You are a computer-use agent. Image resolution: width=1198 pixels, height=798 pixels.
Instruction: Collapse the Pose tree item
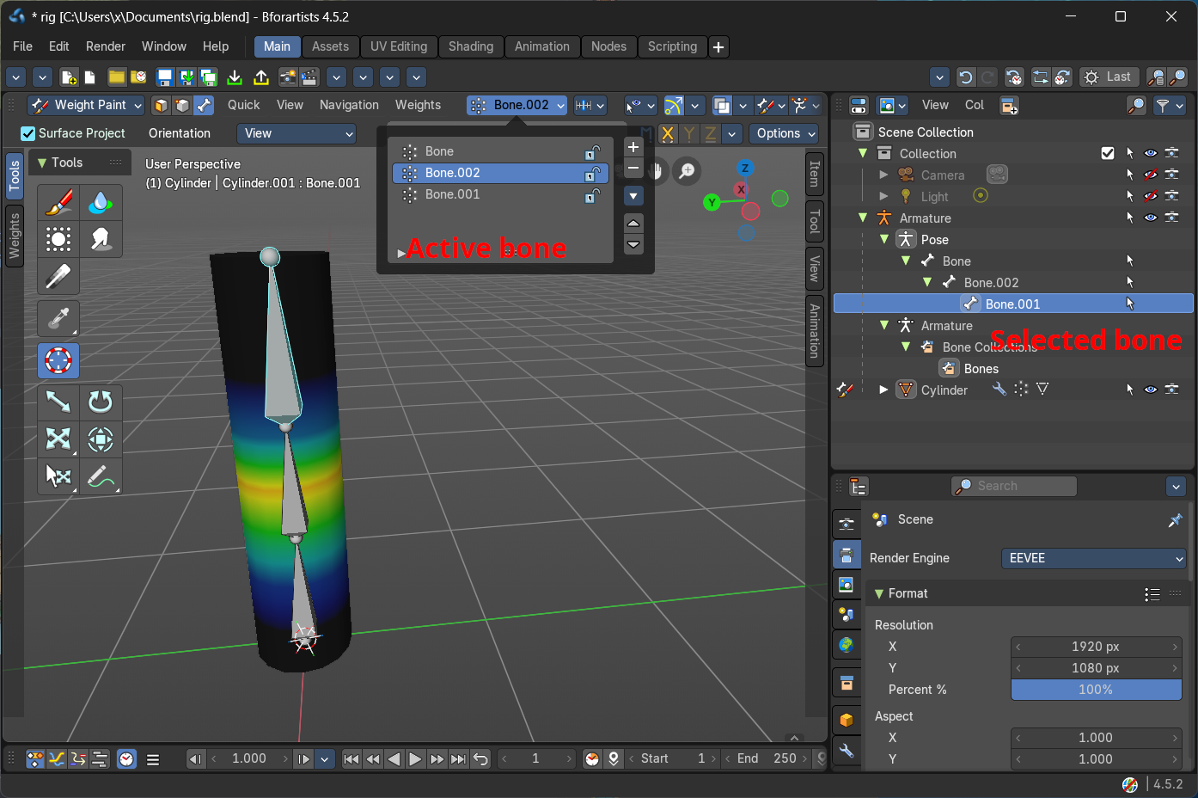tap(884, 239)
